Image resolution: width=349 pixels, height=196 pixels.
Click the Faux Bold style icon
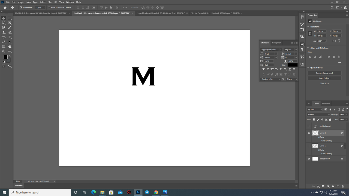tap(264, 69)
